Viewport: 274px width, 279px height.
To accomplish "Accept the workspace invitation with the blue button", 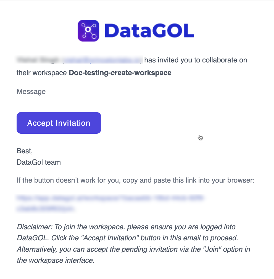I will coord(59,123).
